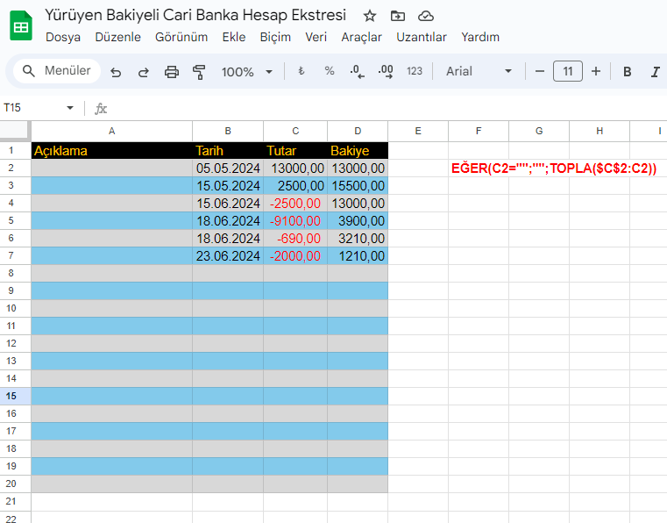The height and width of the screenshot is (523, 667).
Task: Toggle italic formatting
Action: (655, 72)
